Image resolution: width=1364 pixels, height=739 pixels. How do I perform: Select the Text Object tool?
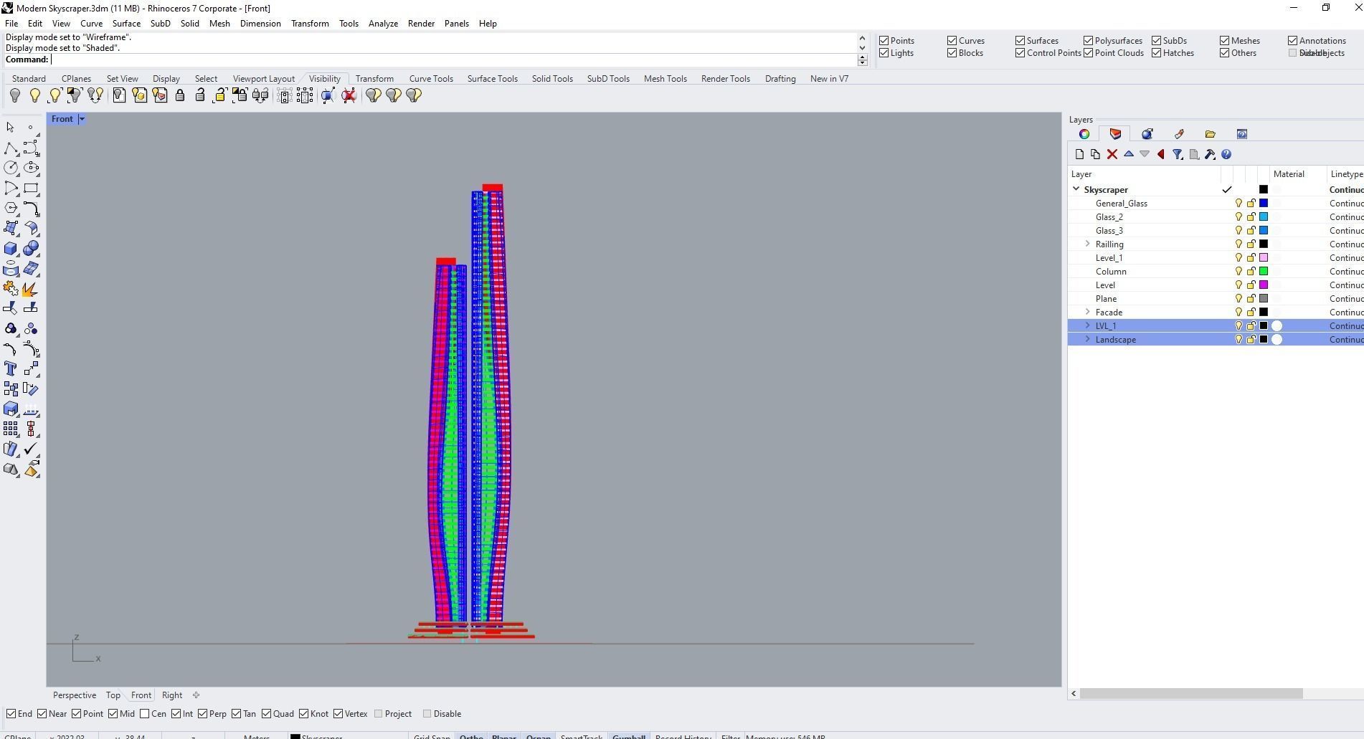pyautogui.click(x=11, y=368)
